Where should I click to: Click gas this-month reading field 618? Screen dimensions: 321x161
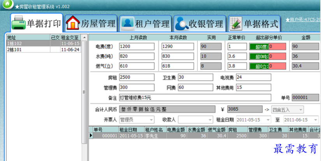click(178, 66)
